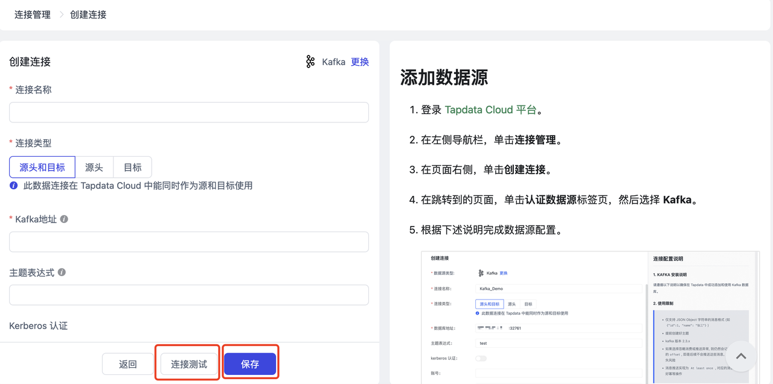
Task: Click 创建连接 breadcrumb item
Action: click(88, 14)
